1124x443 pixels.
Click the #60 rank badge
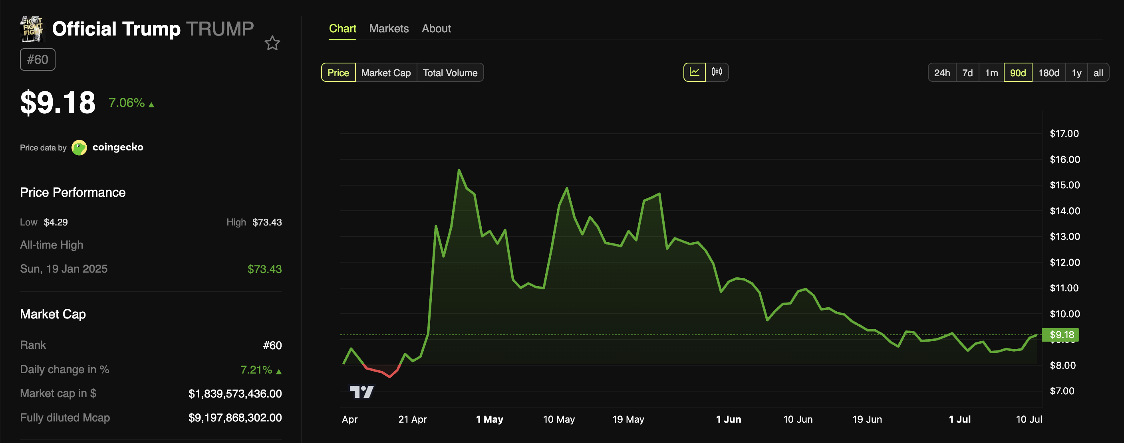[38, 59]
